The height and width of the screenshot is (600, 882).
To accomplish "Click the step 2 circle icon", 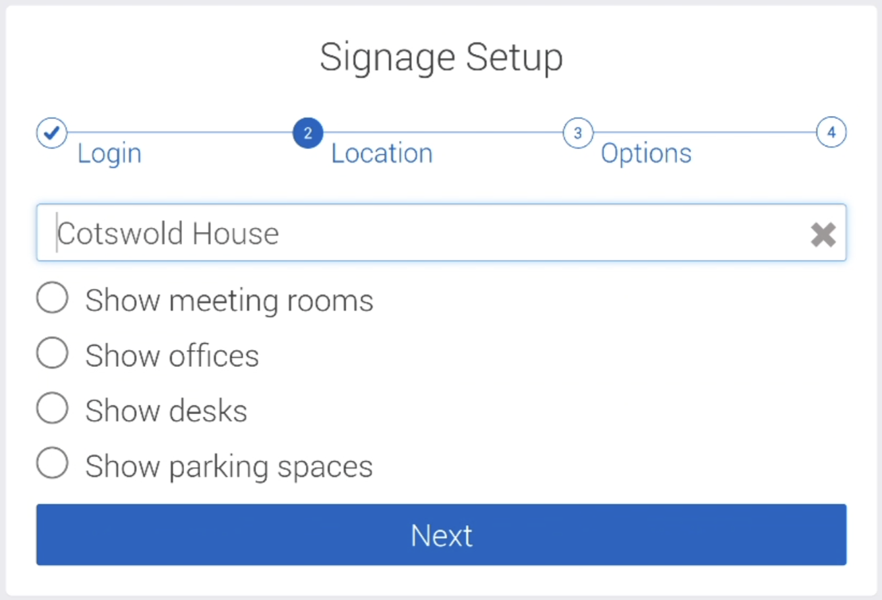I will click(x=307, y=133).
